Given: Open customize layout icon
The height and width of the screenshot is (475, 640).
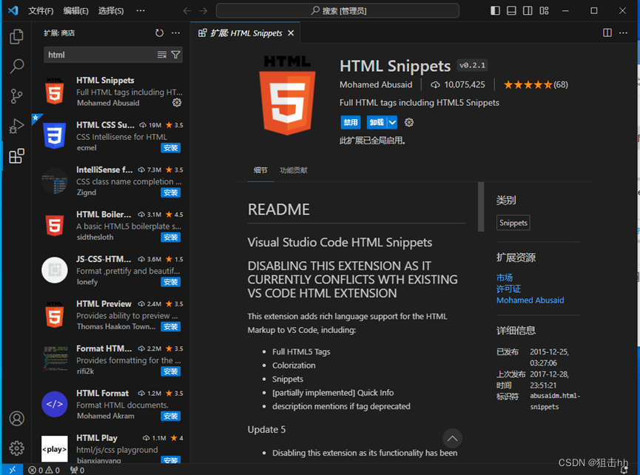Looking at the screenshot, I should coord(544,10).
